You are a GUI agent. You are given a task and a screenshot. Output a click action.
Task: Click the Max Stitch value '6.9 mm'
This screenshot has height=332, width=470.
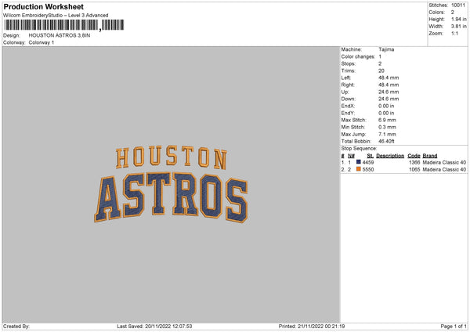coord(387,120)
